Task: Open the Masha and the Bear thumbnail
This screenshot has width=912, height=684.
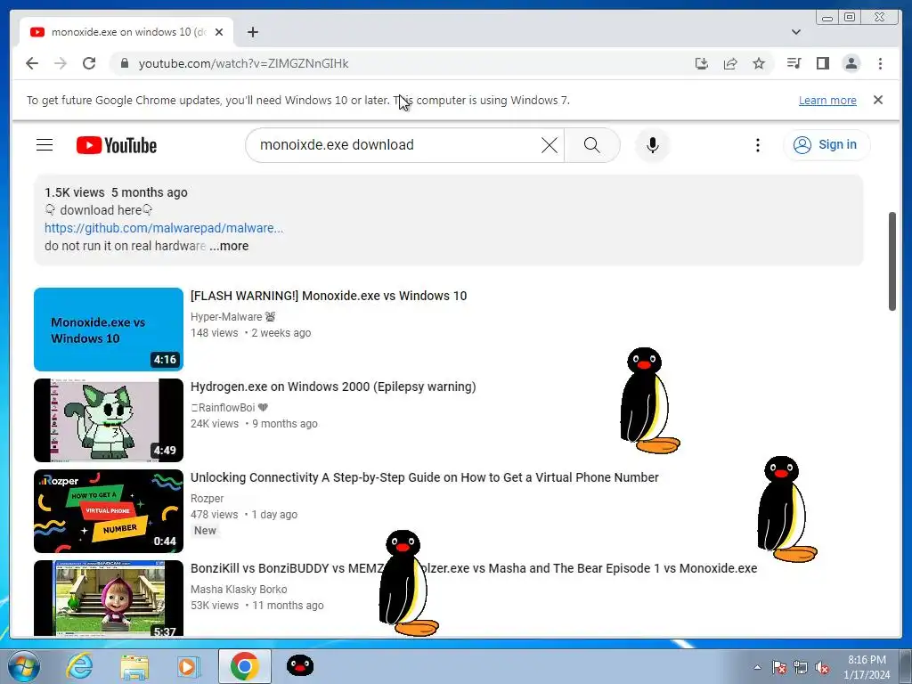Action: (108, 598)
